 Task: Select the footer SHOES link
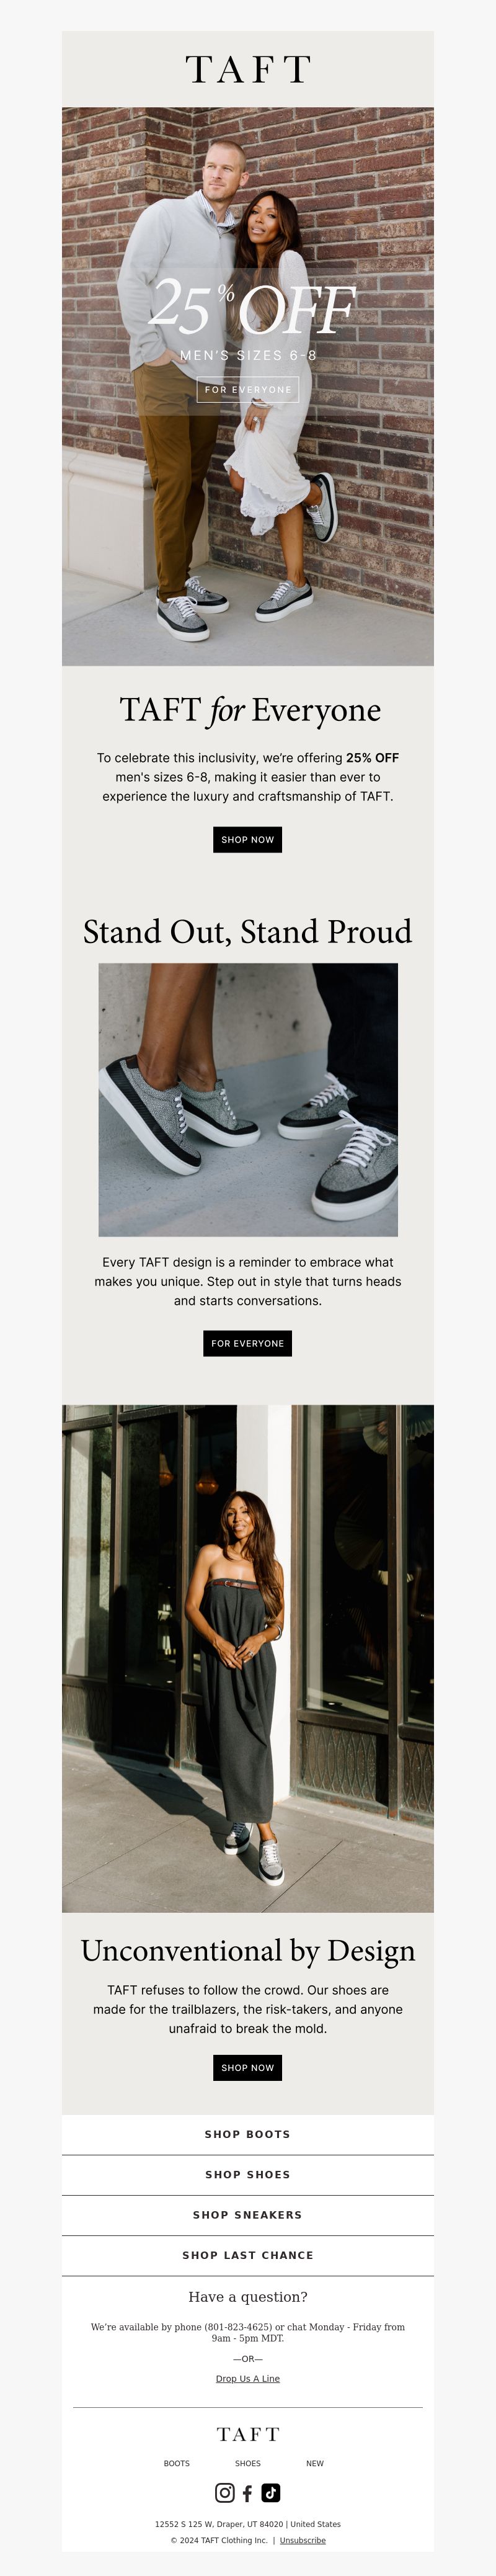248,2463
